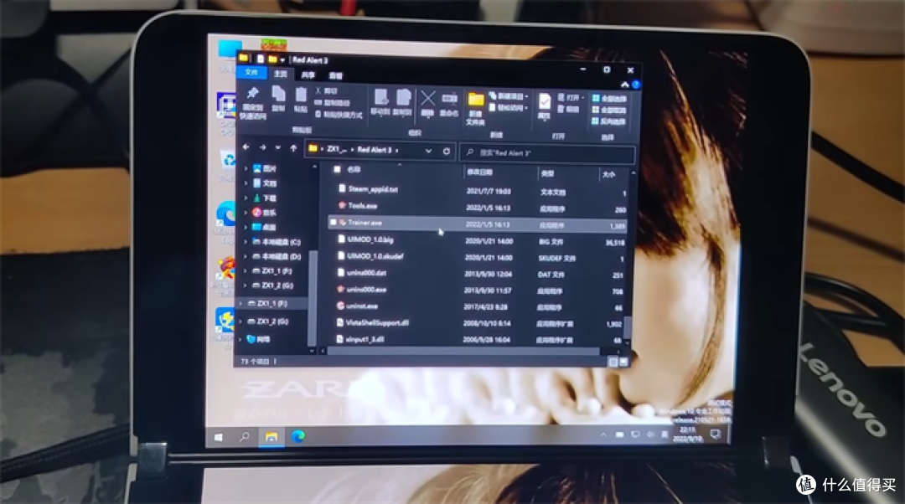Click Select none (全部取消) in ribbon

pyautogui.click(x=609, y=111)
